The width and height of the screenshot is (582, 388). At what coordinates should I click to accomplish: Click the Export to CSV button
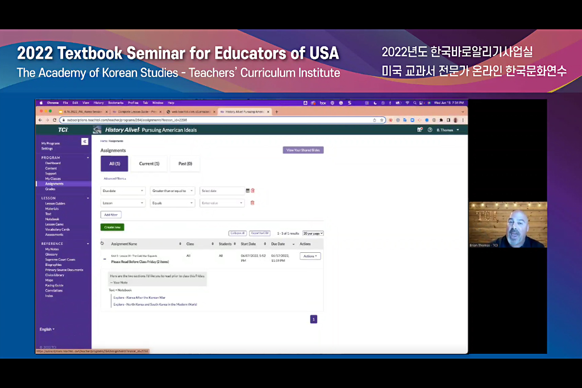click(260, 233)
